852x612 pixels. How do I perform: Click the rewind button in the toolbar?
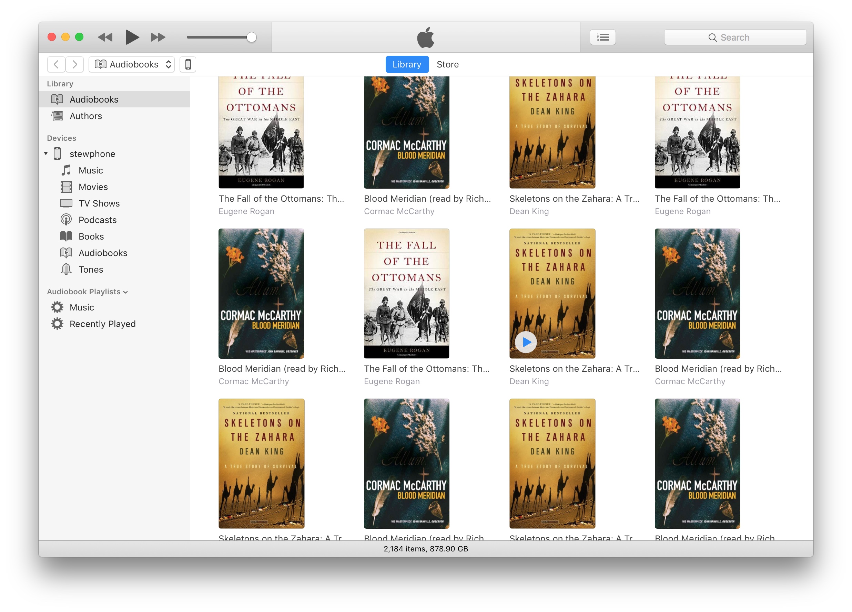[105, 37]
